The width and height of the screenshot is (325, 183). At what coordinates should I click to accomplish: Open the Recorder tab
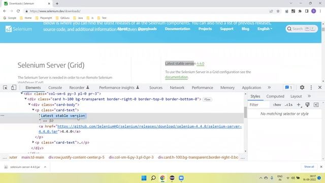click(79, 87)
